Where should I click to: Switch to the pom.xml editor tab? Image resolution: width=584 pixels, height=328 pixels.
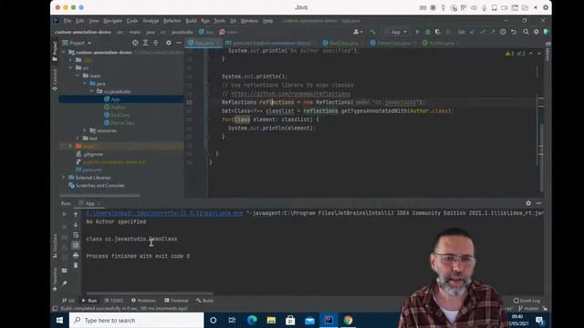point(270,43)
